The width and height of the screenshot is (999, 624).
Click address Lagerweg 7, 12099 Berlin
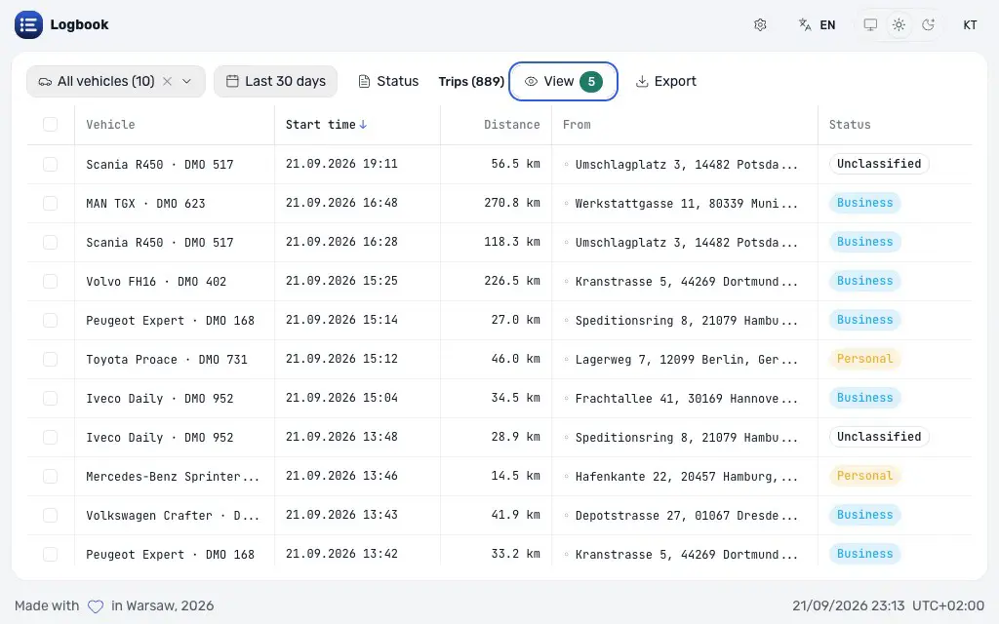pos(686,359)
